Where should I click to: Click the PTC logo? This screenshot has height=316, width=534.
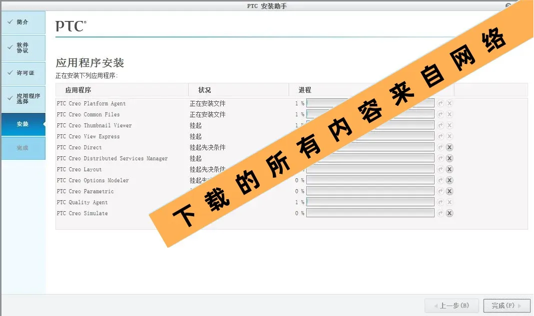(x=71, y=26)
